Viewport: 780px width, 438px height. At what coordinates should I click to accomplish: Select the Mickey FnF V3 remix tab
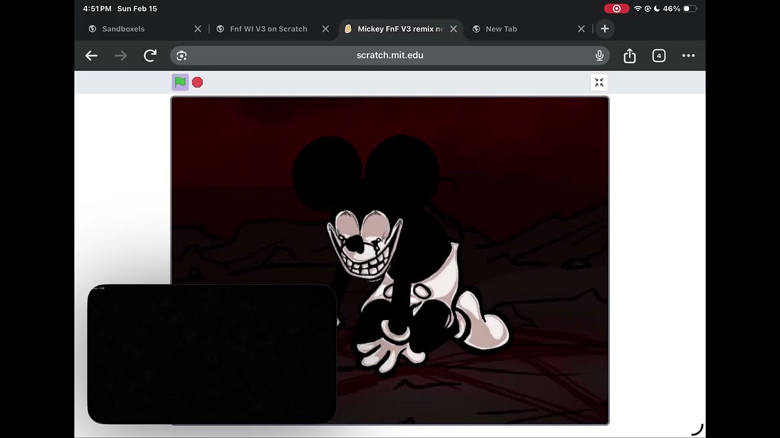[400, 29]
